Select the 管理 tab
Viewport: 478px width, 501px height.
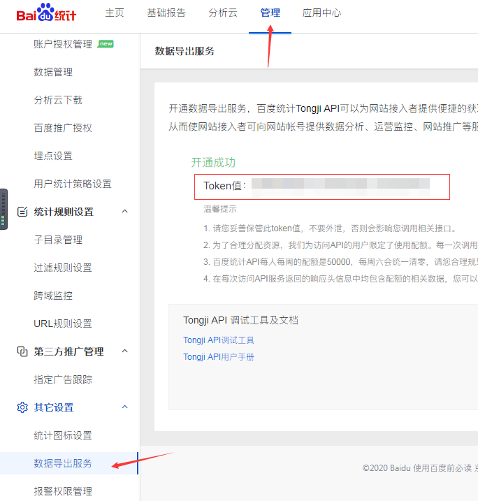point(270,13)
